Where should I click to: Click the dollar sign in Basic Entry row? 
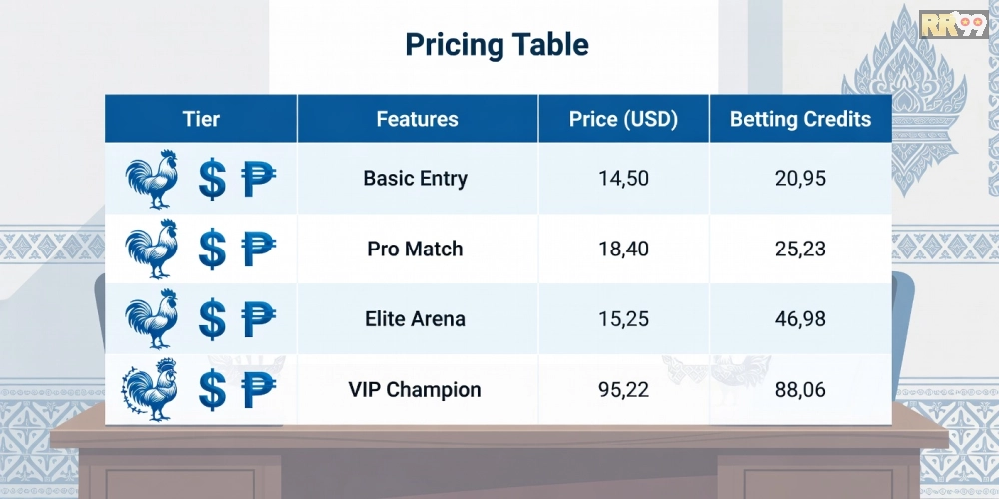point(212,180)
